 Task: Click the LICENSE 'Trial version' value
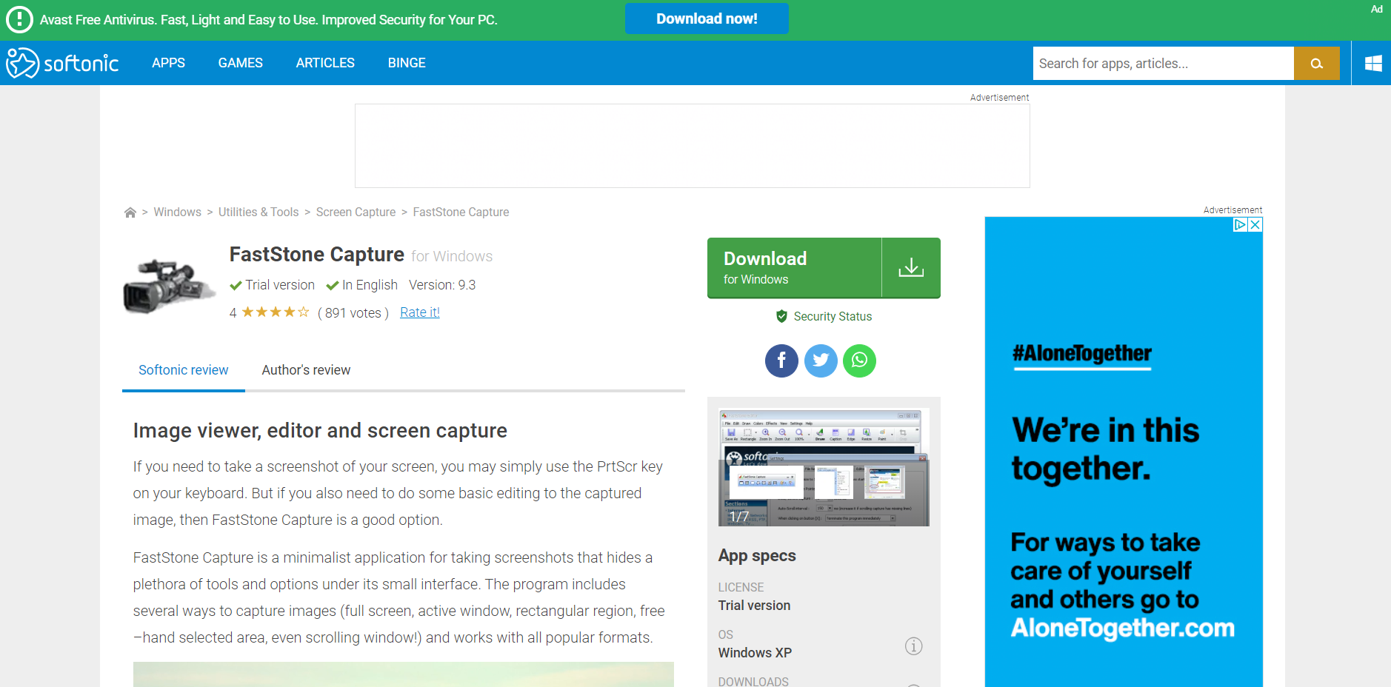tap(754, 606)
